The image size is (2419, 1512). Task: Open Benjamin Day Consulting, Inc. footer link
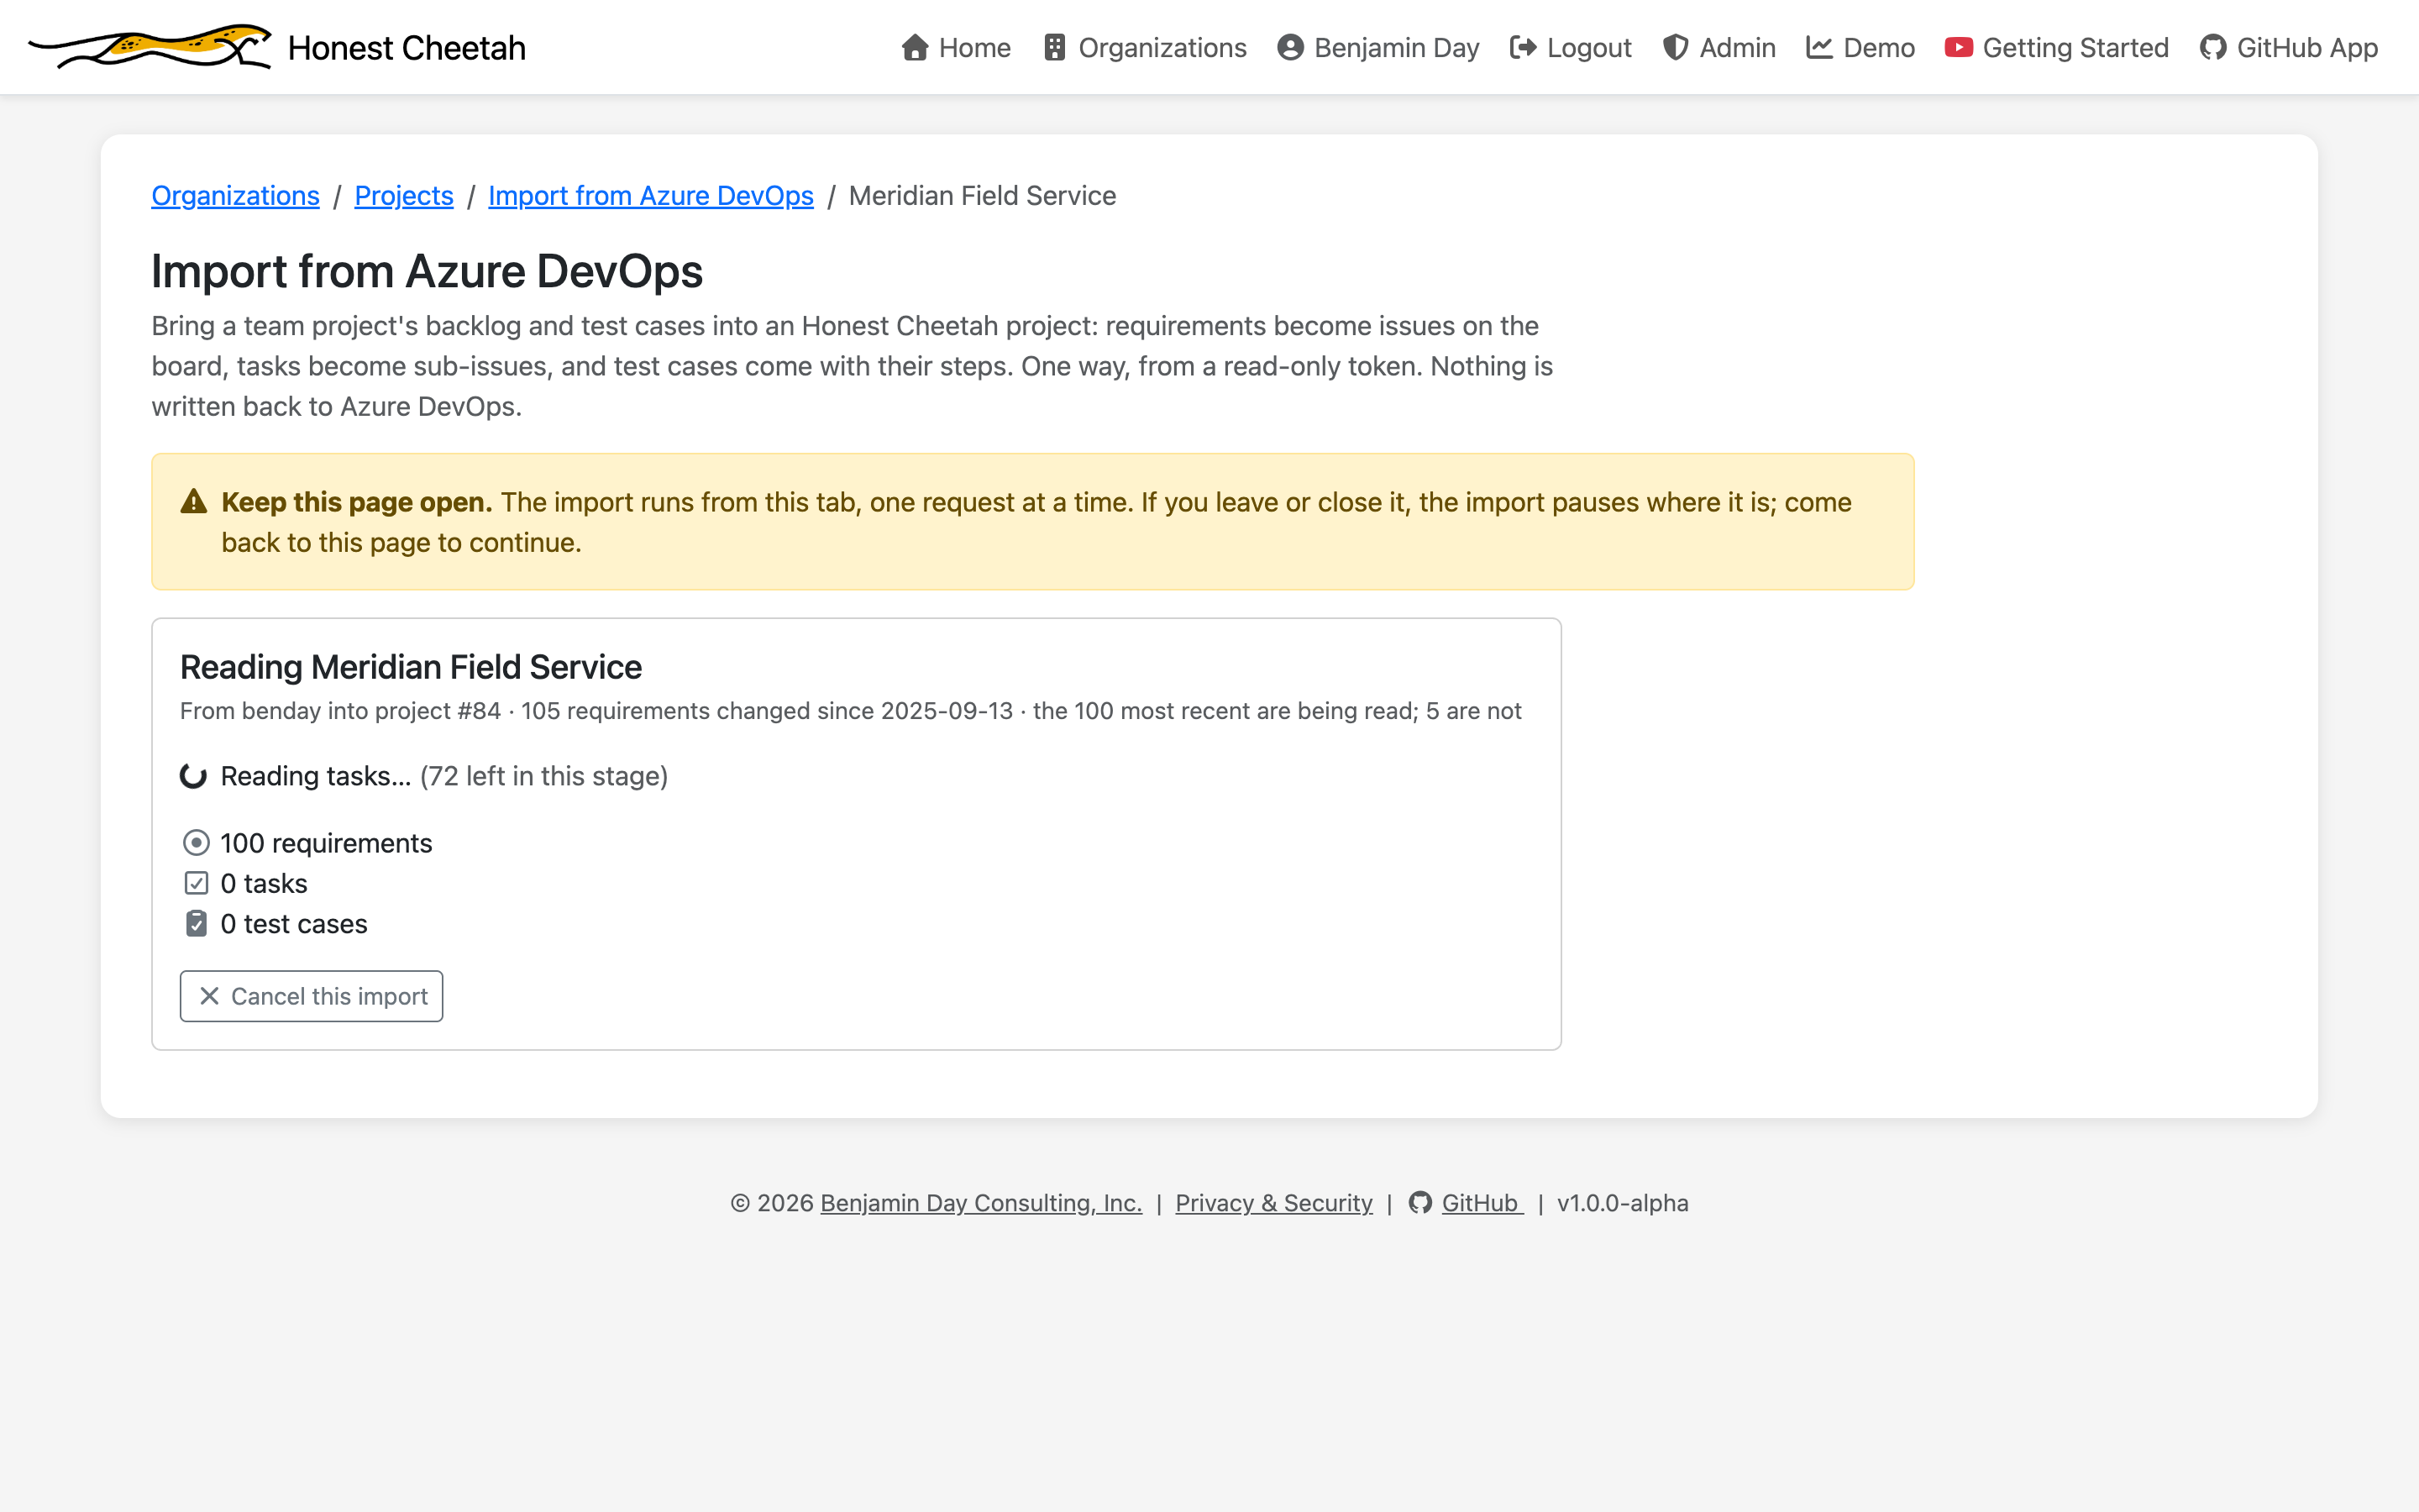point(980,1203)
